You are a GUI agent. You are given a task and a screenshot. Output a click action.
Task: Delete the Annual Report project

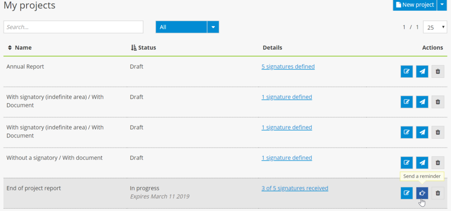(438, 71)
